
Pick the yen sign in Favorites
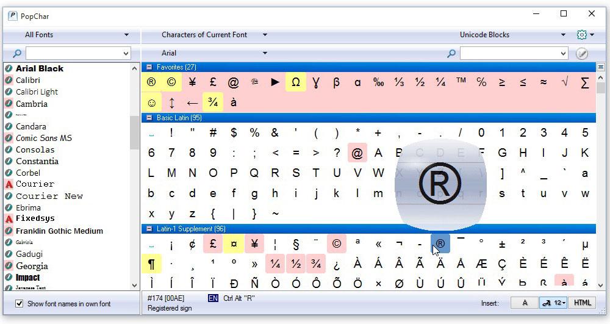(x=192, y=82)
